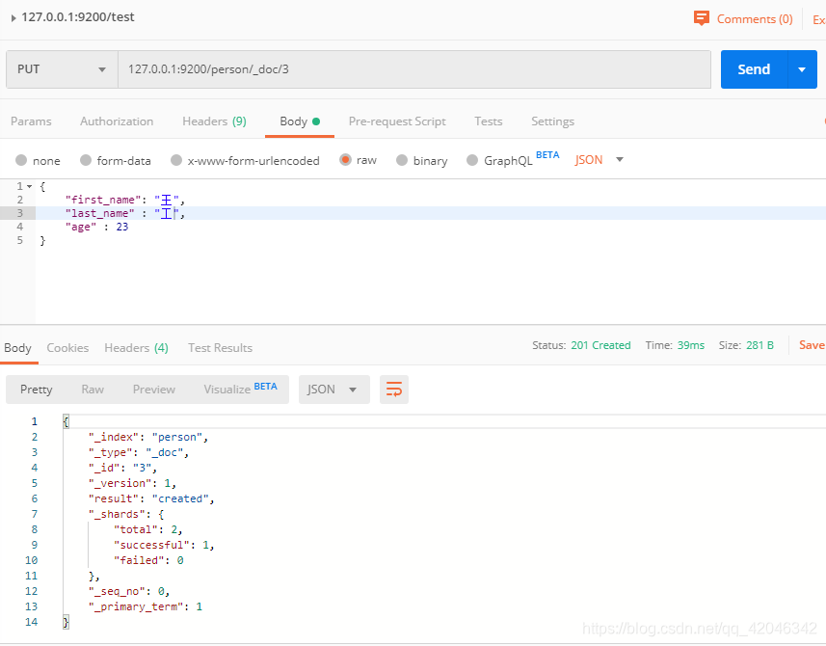Open the response Body tab
826x646 pixels.
[x=18, y=348]
